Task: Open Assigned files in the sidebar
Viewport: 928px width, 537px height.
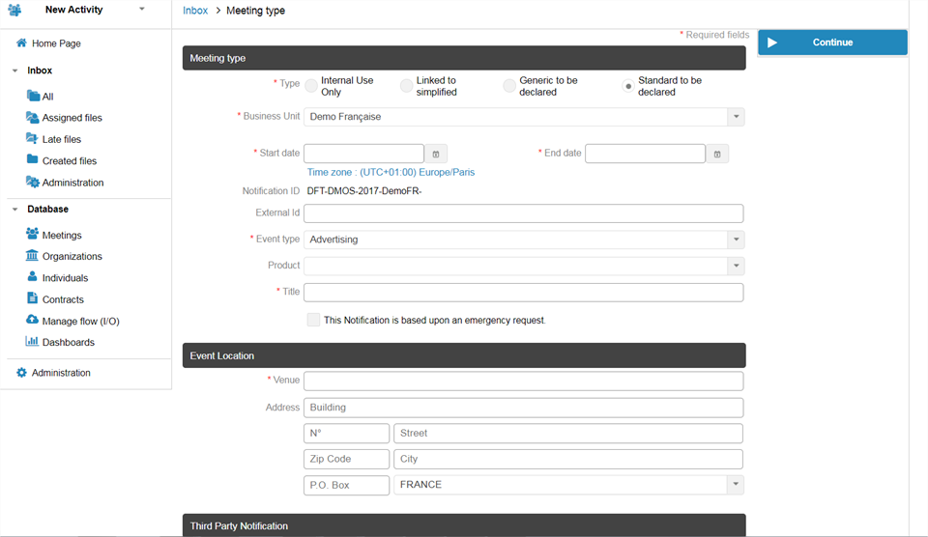Action: 72,118
